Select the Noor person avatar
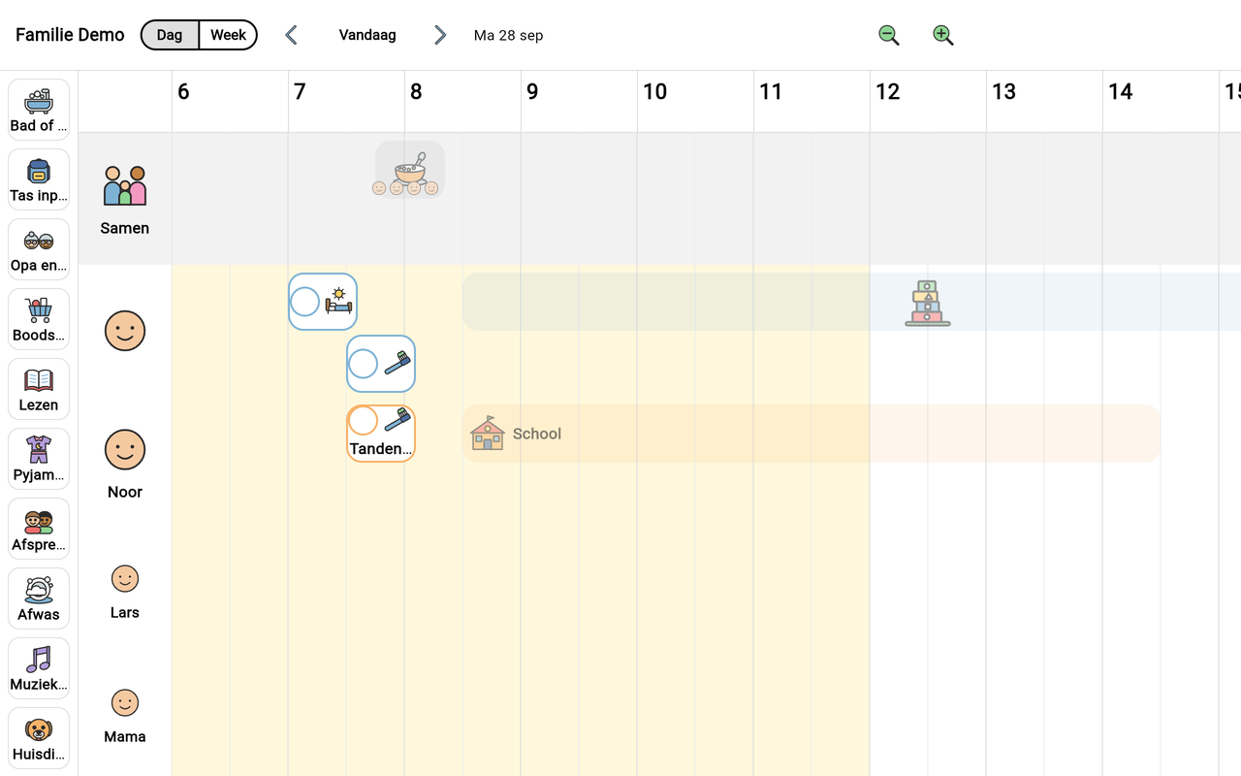1241x776 pixels. 125,450
